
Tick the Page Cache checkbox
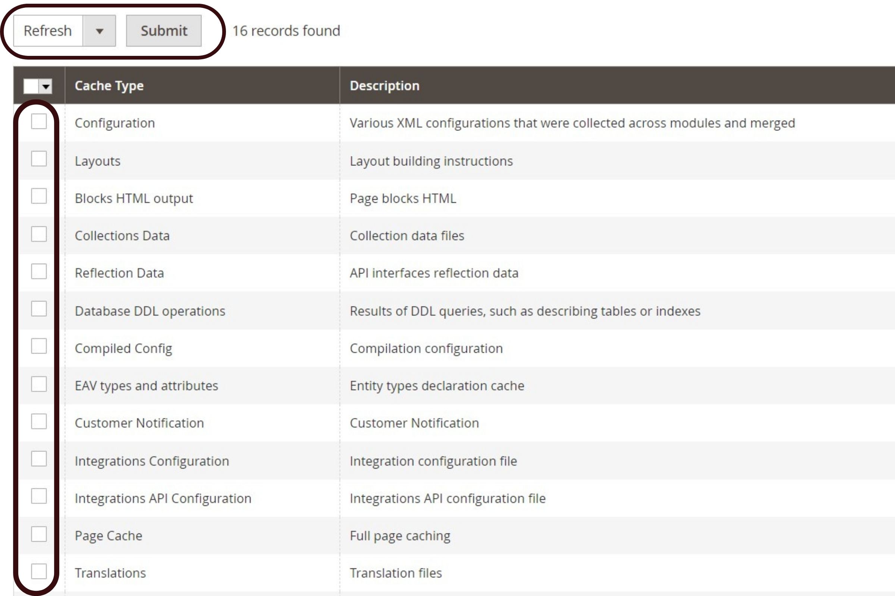39,534
